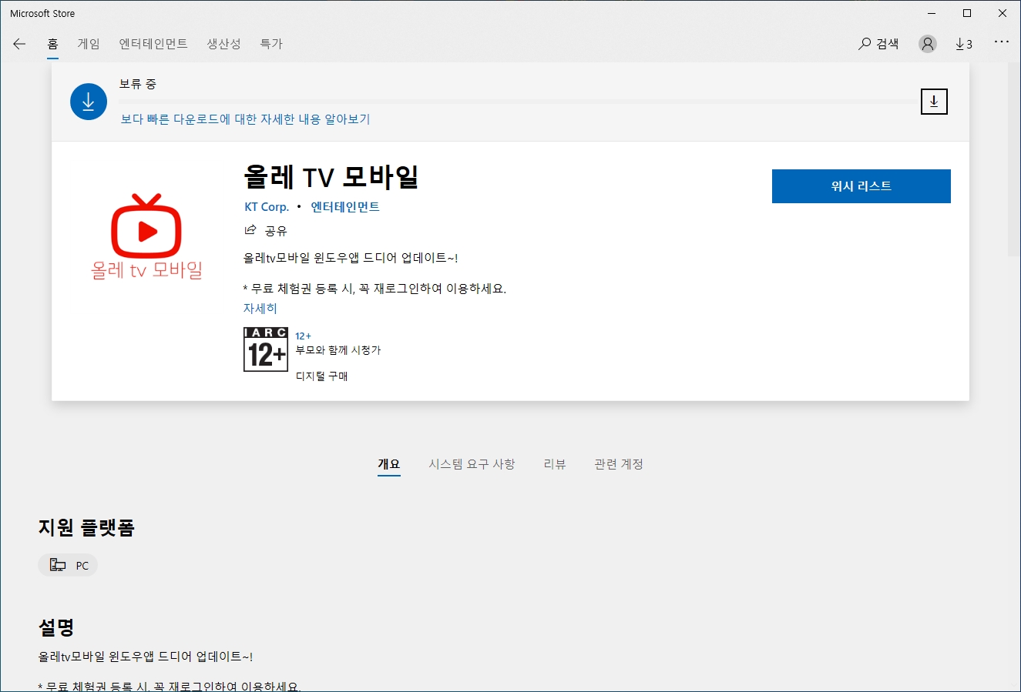This screenshot has width=1021, height=692.
Task: Click the blue circular download status icon
Action: coord(89,102)
